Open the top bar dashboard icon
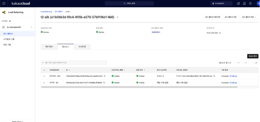The image size is (260, 122). (x=238, y=3)
